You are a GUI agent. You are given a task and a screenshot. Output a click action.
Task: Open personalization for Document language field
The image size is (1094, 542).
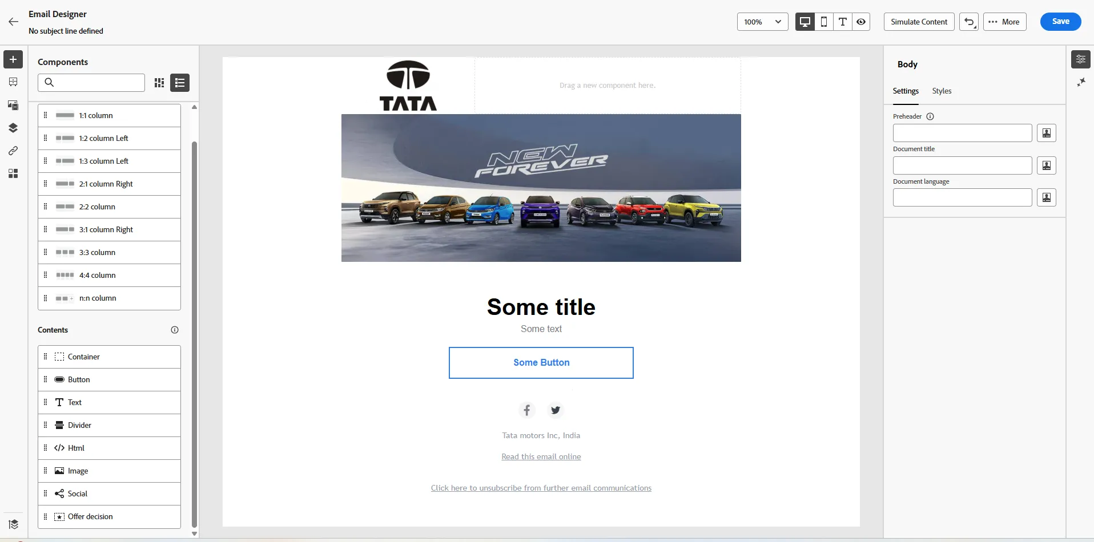pos(1047,197)
